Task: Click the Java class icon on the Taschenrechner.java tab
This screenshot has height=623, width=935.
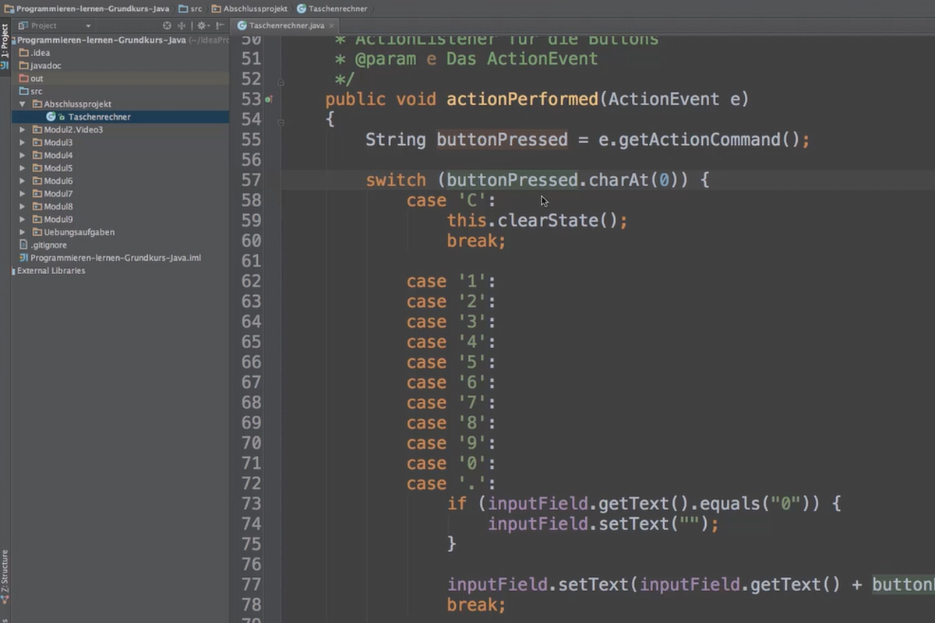Action: (x=242, y=26)
